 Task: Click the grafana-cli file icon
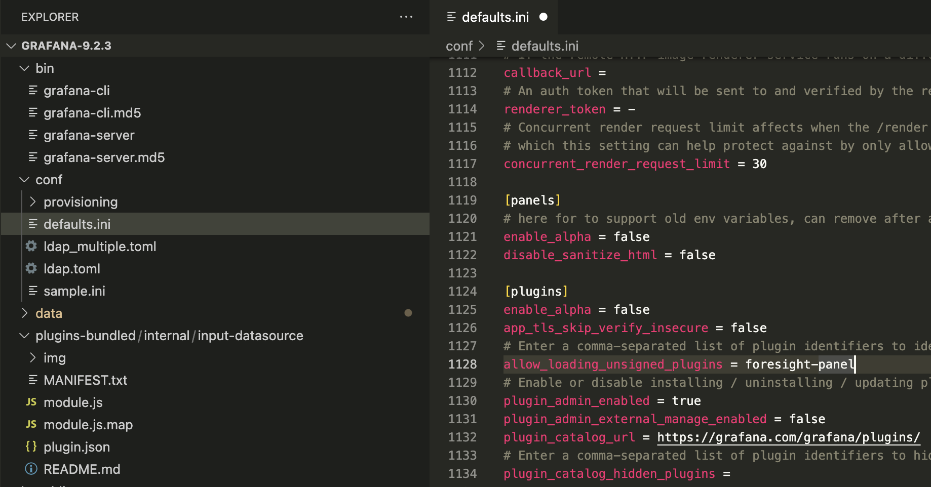pos(33,91)
